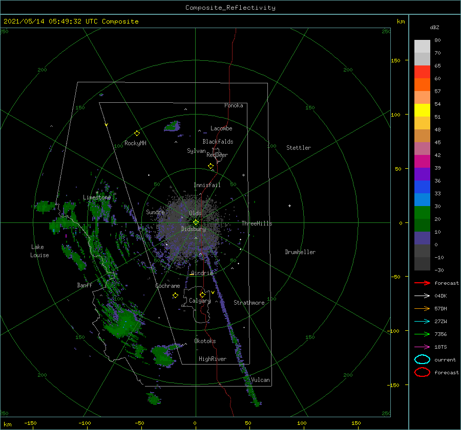Click the ThreeHills label
The image size is (461, 430).
257,223
